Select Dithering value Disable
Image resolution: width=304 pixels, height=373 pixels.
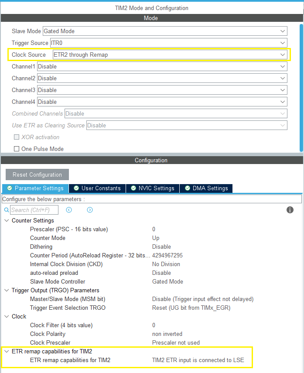161,246
